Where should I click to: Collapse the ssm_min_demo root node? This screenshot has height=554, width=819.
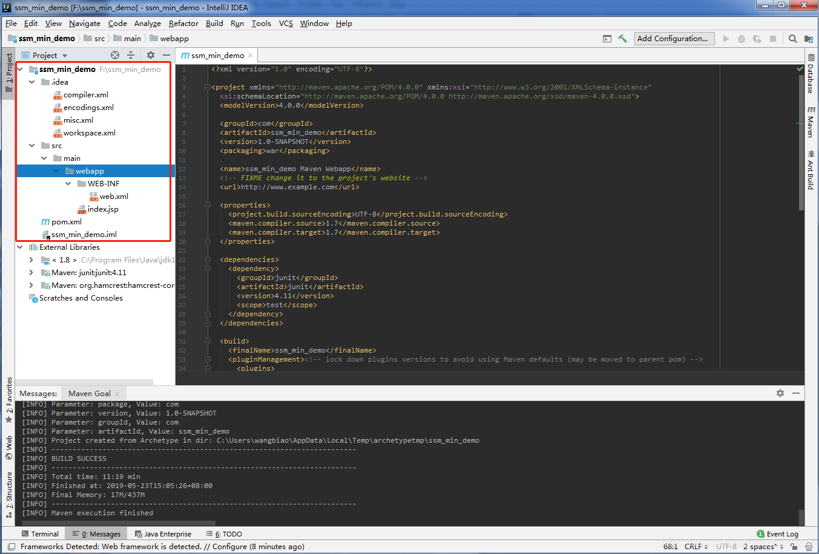(x=20, y=69)
